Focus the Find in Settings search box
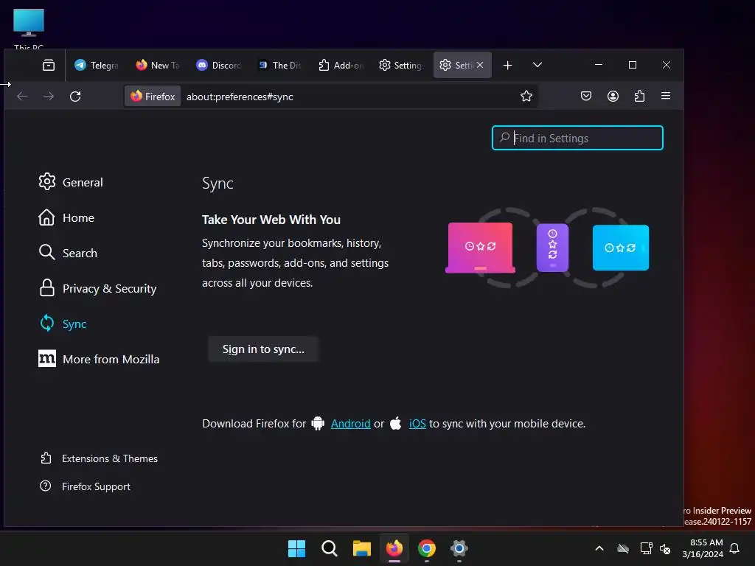This screenshot has width=755, height=566. pyautogui.click(x=577, y=138)
